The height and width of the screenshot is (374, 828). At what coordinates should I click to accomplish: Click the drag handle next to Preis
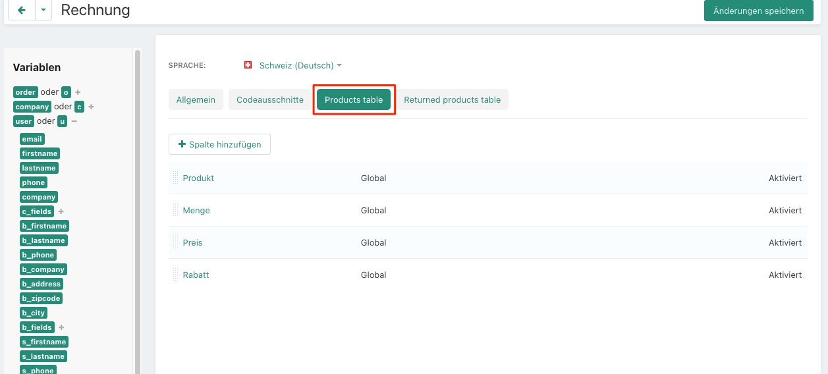tap(176, 242)
